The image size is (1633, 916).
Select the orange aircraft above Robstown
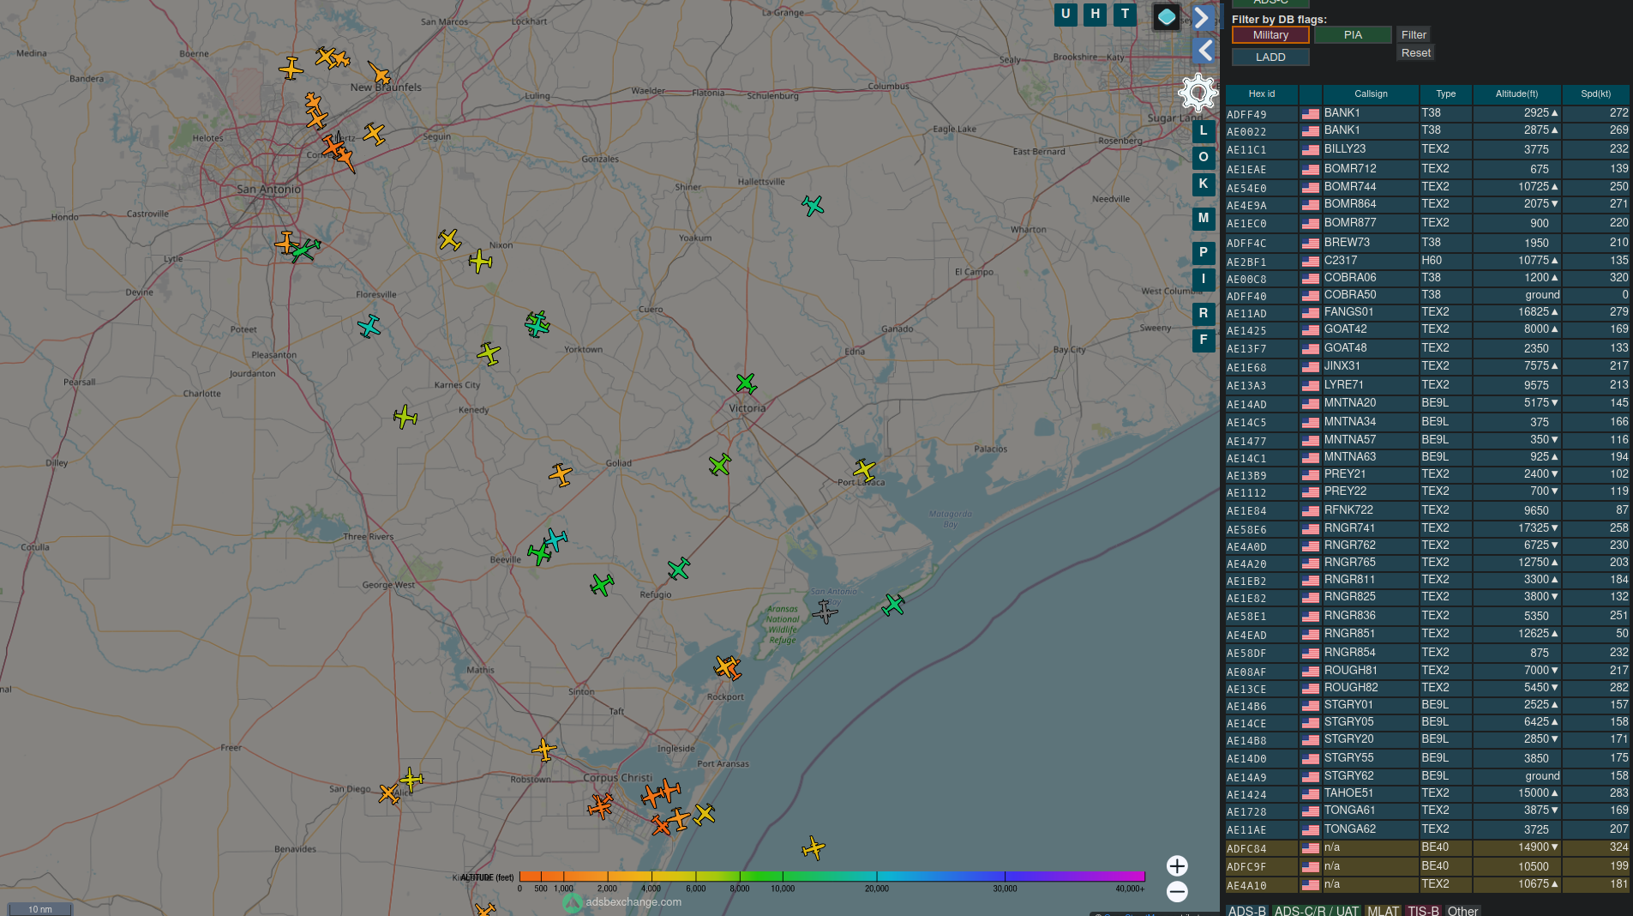click(544, 750)
